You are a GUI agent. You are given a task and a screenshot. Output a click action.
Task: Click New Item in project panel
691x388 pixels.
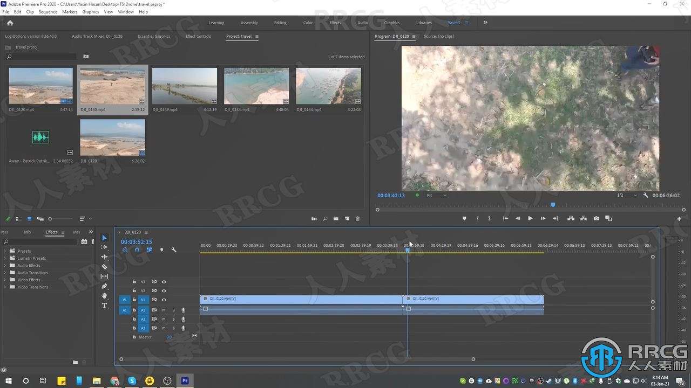(347, 219)
